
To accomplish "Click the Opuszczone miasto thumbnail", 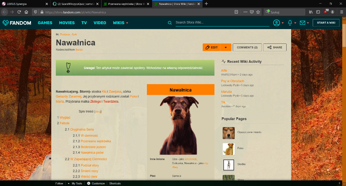I will tap(228, 133).
